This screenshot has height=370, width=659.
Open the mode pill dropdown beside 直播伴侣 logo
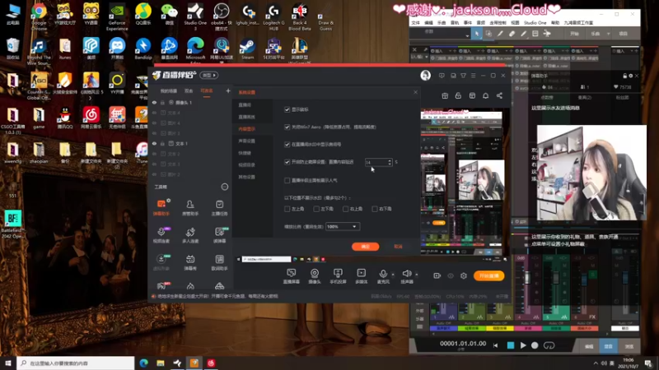click(209, 75)
